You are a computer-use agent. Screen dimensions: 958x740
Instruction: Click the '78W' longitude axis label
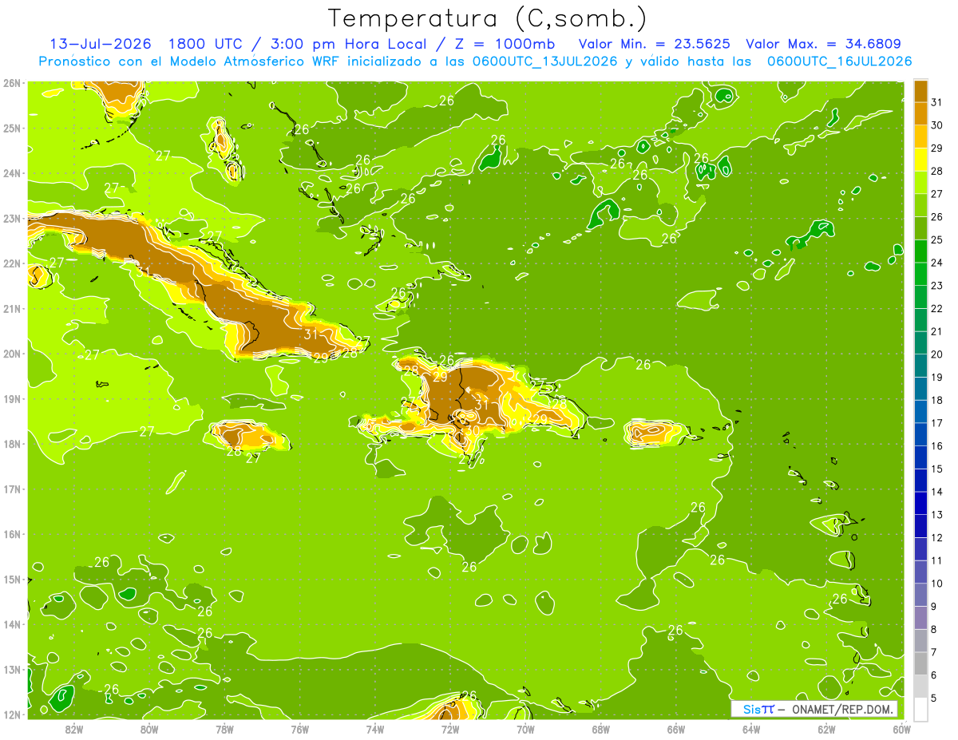point(224,729)
